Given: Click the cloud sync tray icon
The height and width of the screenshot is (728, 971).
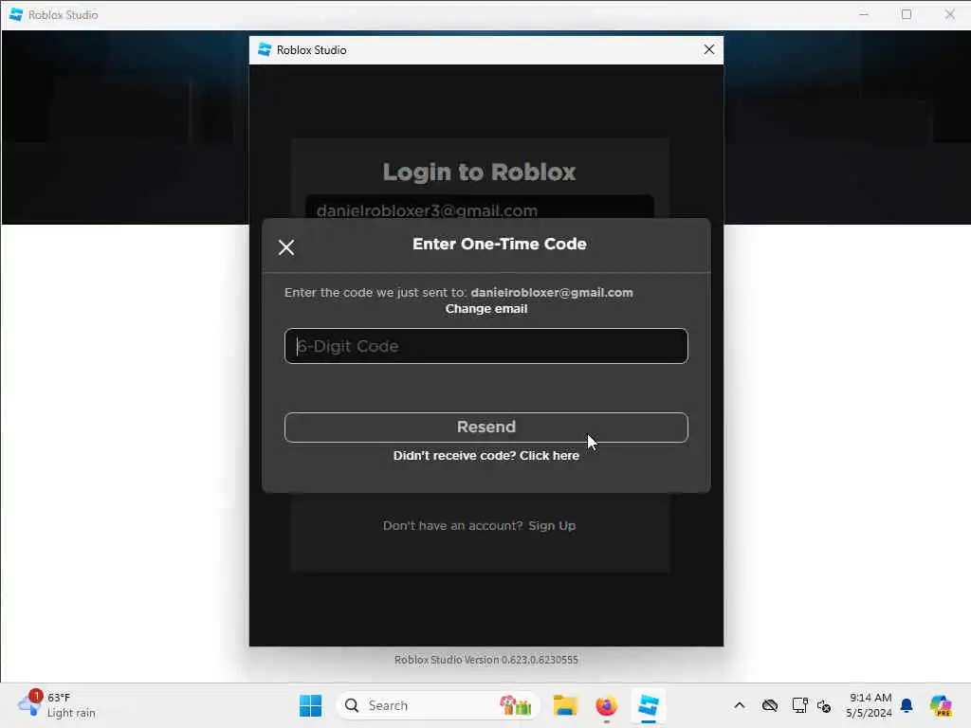Looking at the screenshot, I should point(770,705).
